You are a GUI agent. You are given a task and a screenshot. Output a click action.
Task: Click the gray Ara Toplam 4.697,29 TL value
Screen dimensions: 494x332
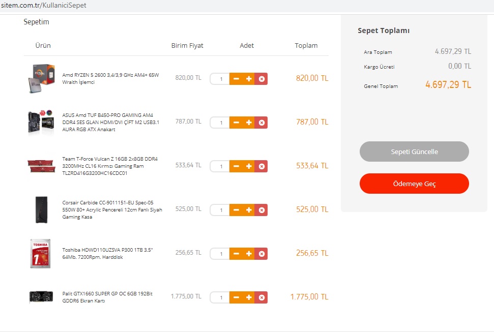point(453,51)
